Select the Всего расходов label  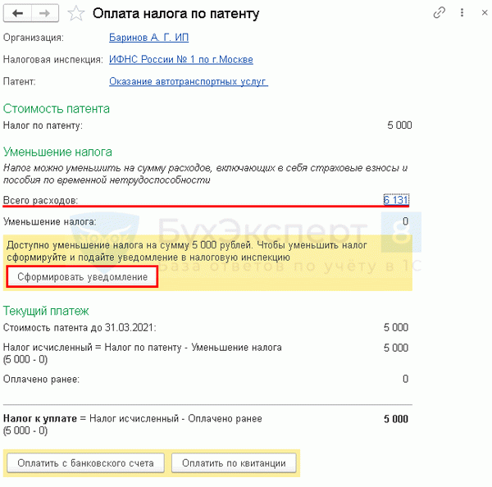pyautogui.click(x=40, y=200)
